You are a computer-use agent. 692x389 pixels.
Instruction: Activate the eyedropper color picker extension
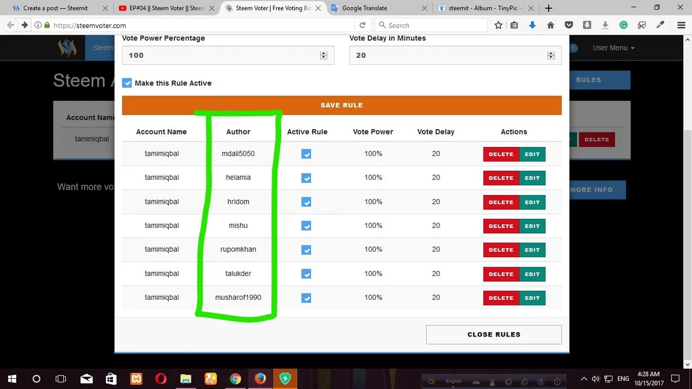660,25
